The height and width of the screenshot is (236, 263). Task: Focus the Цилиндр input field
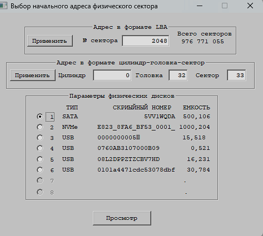point(112,75)
